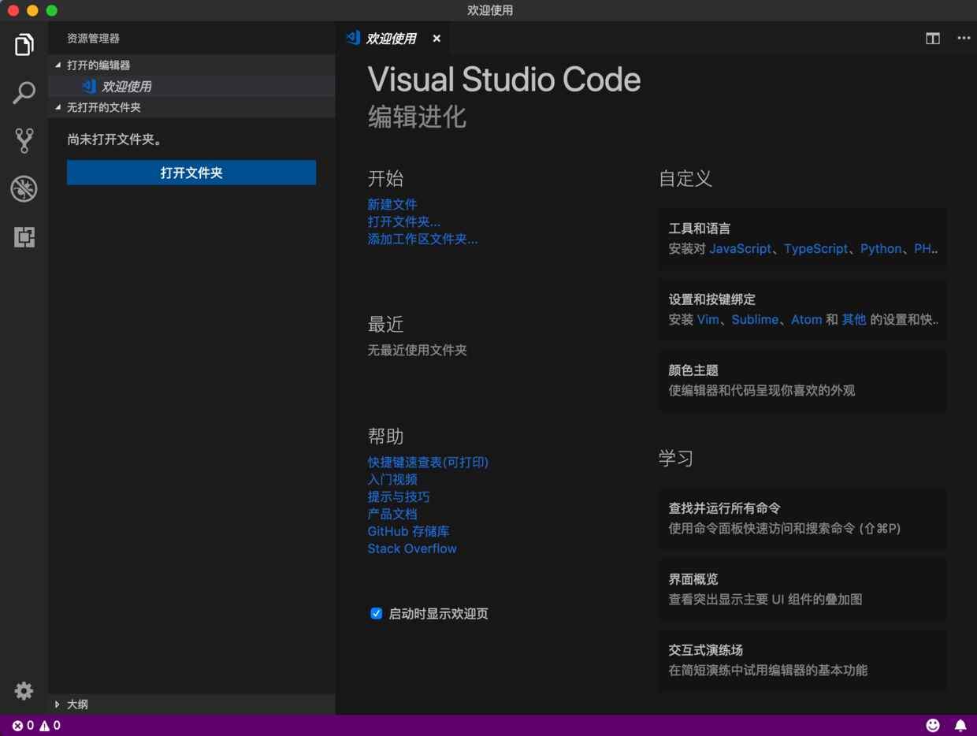Click the 打开文件夹 button
Screen dimensions: 977x736
click(x=191, y=173)
